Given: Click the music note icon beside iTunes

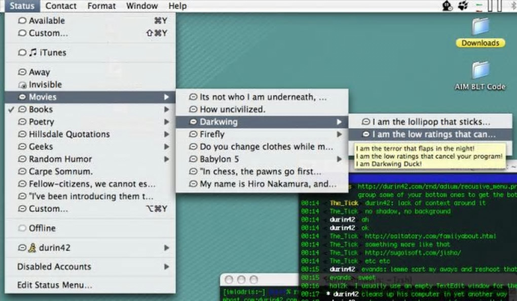Looking at the screenshot, I should coord(32,52).
